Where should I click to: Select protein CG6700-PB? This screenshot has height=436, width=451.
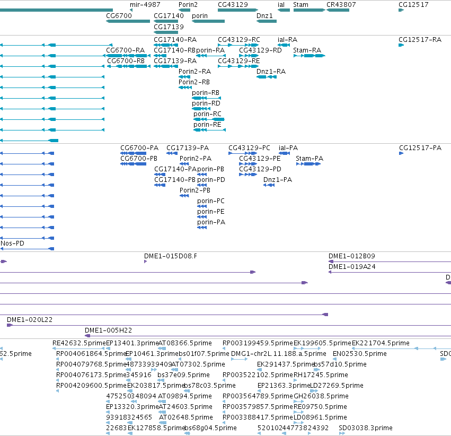[x=133, y=164]
